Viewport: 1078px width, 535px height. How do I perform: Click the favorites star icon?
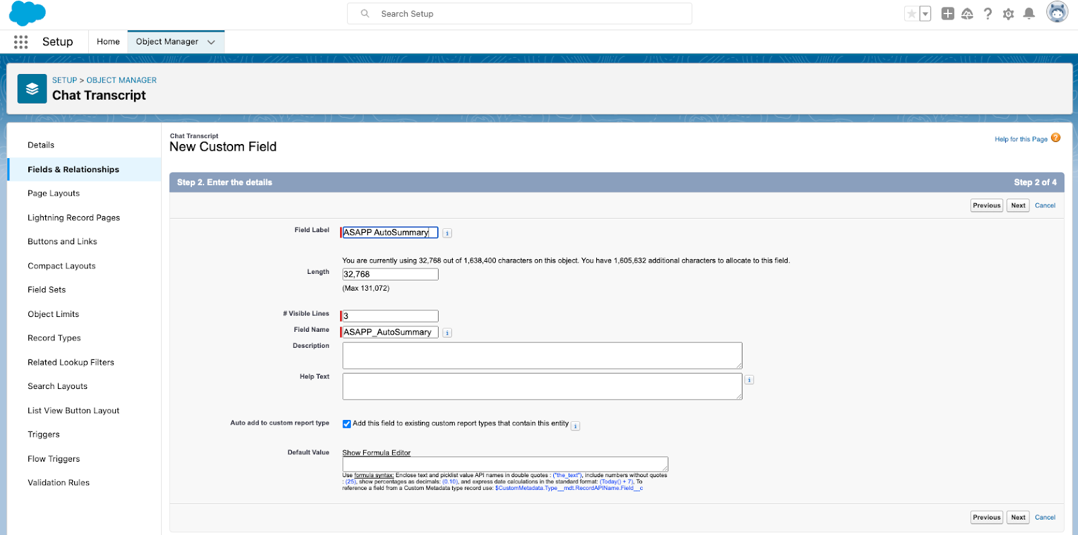(x=912, y=13)
